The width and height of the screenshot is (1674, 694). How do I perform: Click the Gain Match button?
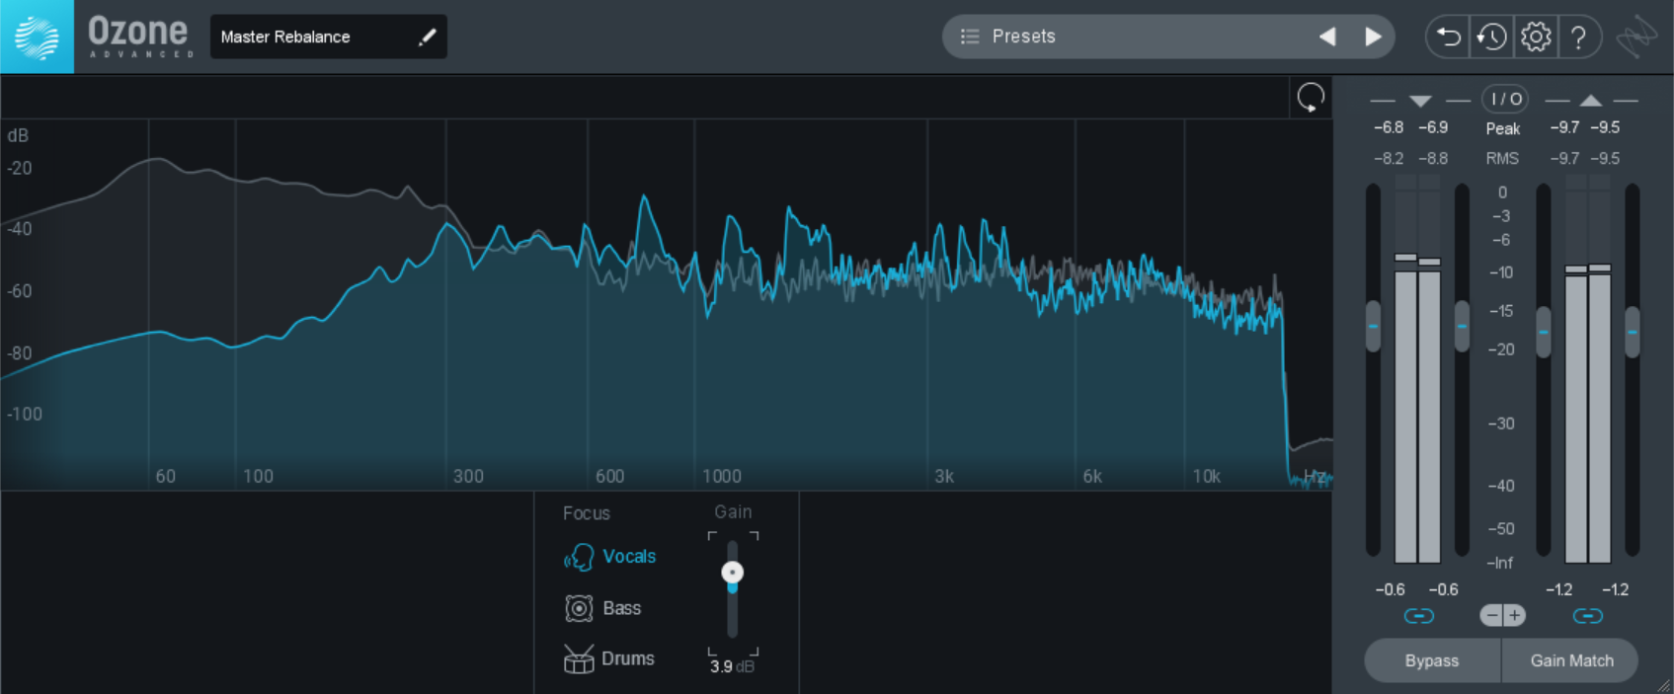(1571, 660)
